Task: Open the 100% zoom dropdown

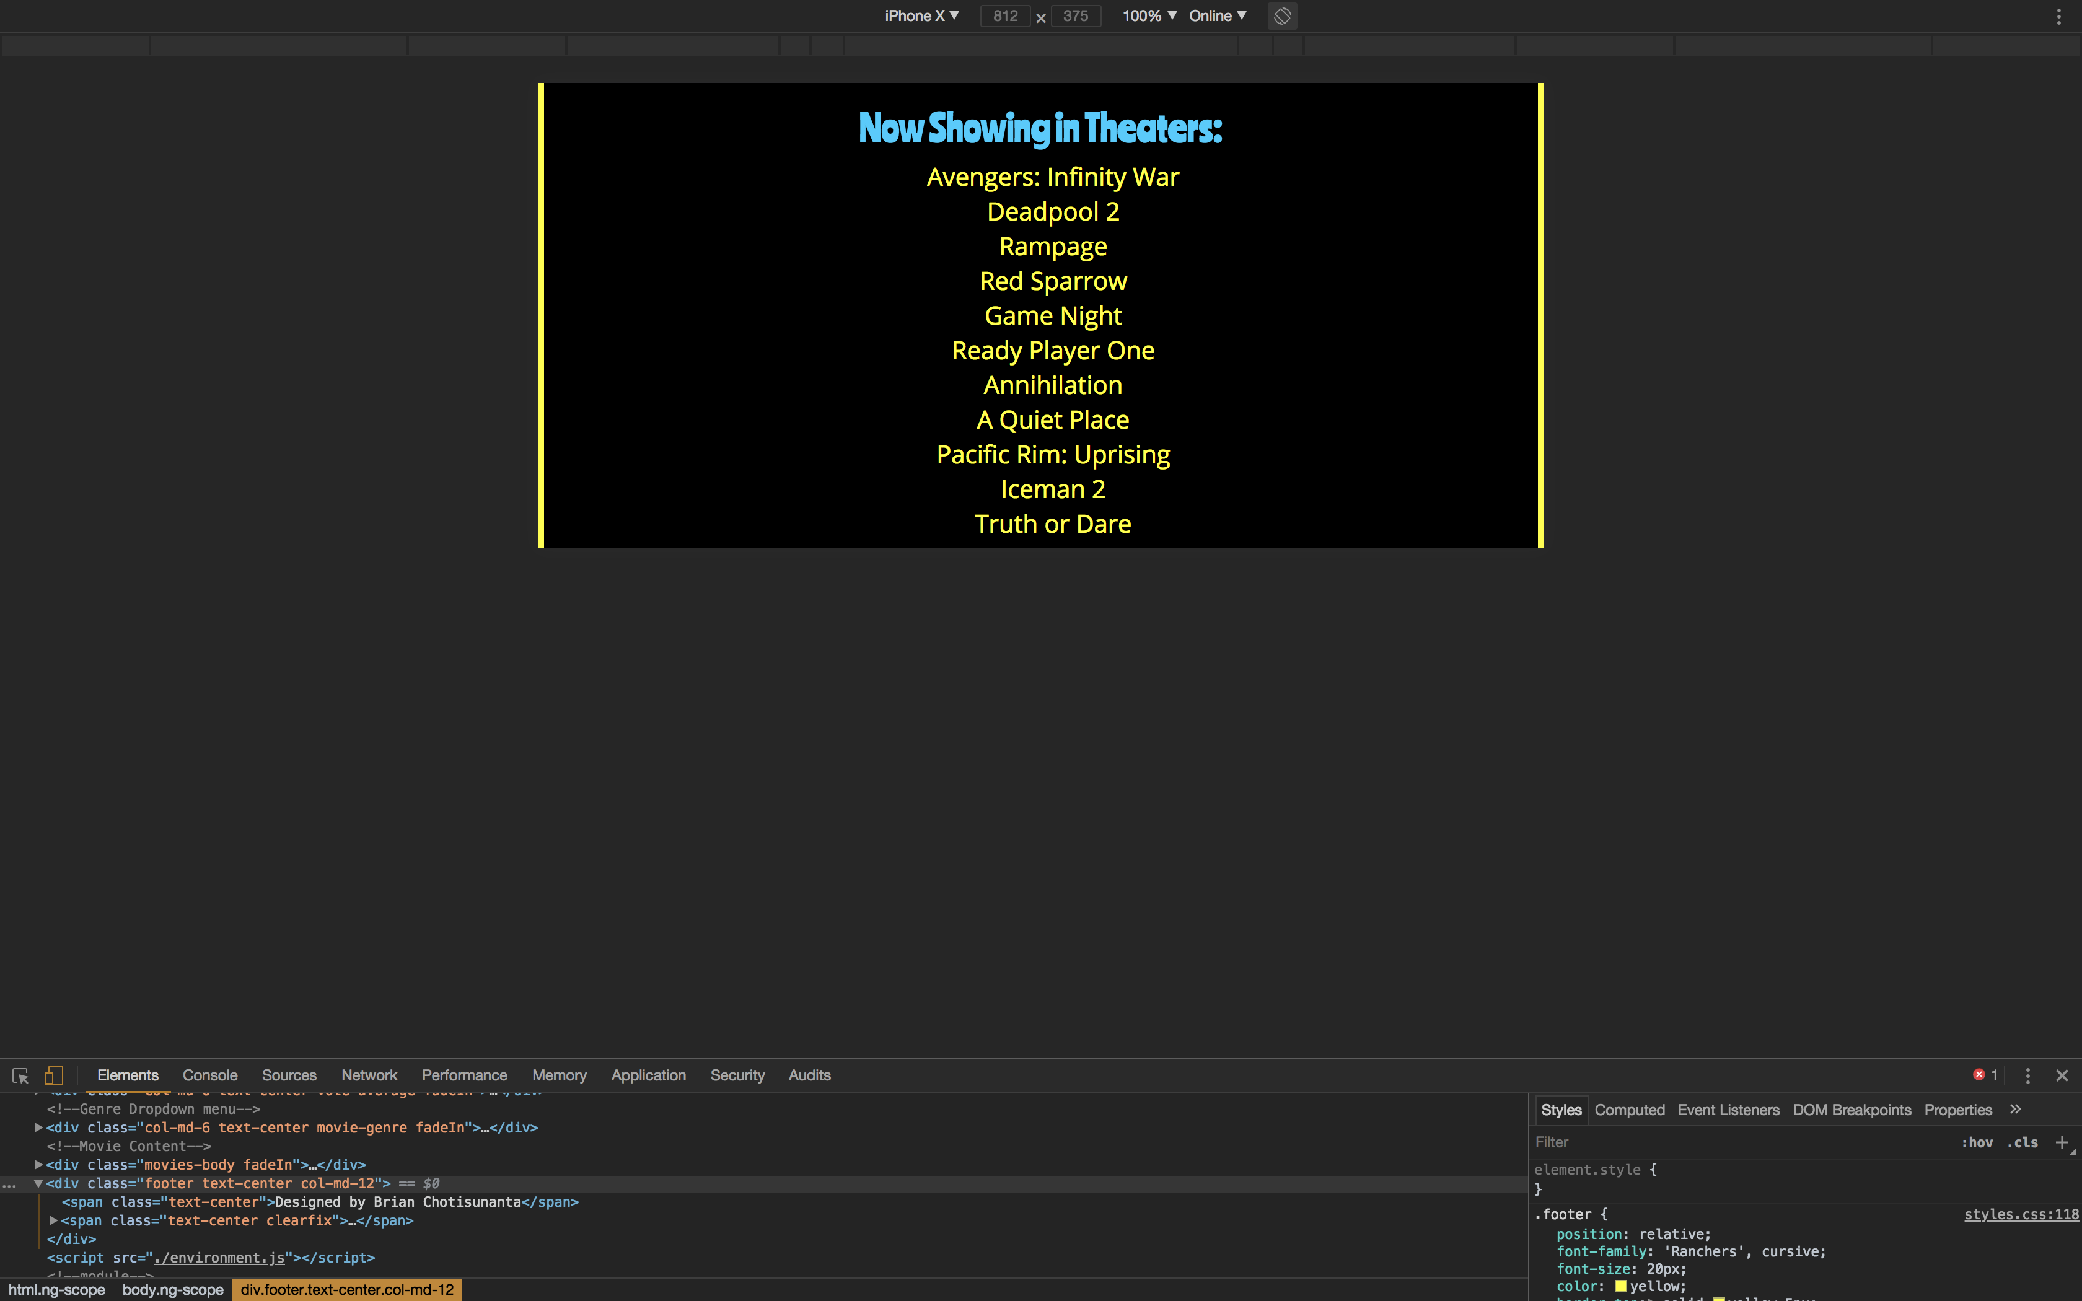Action: click(1149, 16)
